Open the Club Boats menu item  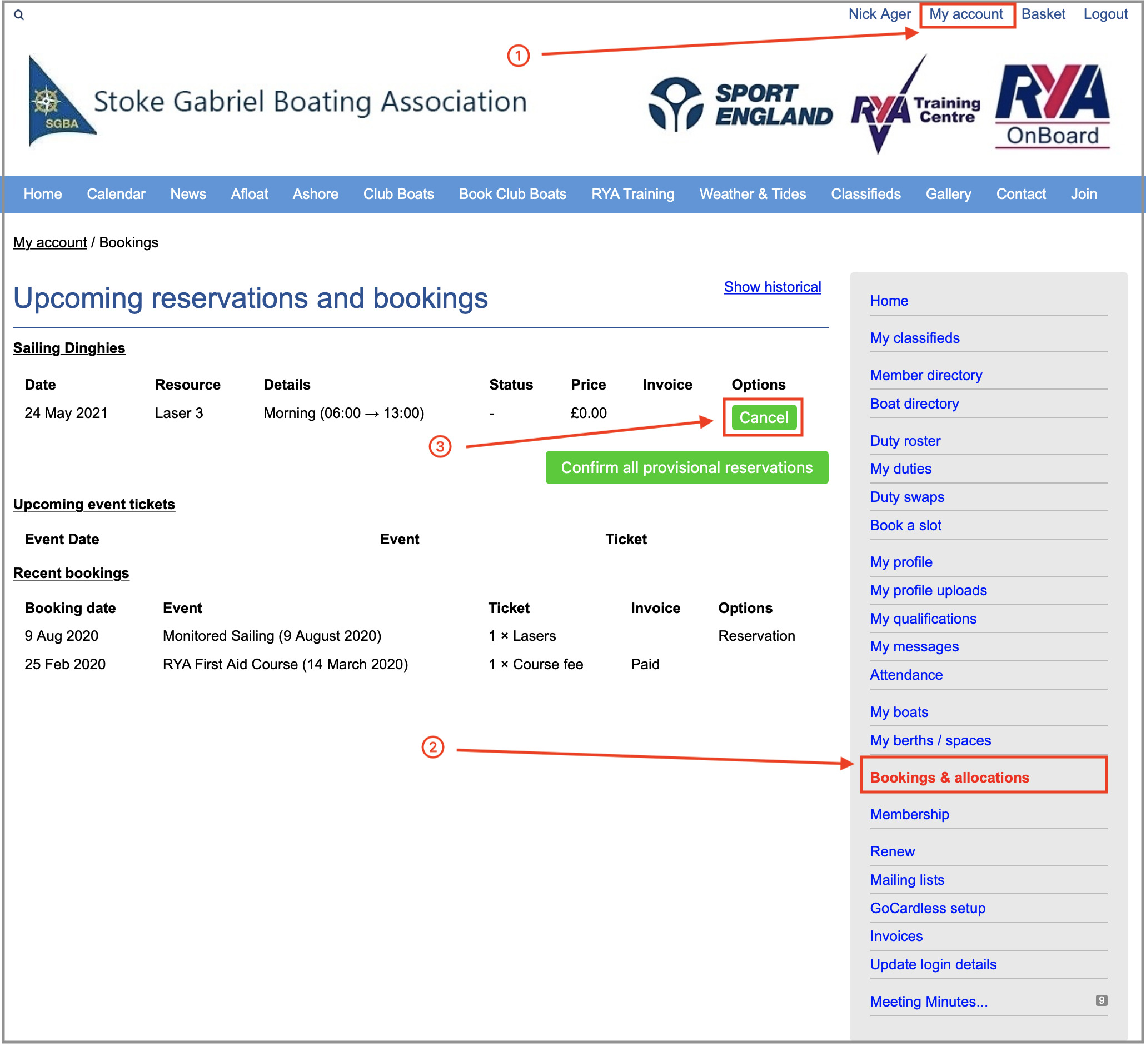coord(398,194)
